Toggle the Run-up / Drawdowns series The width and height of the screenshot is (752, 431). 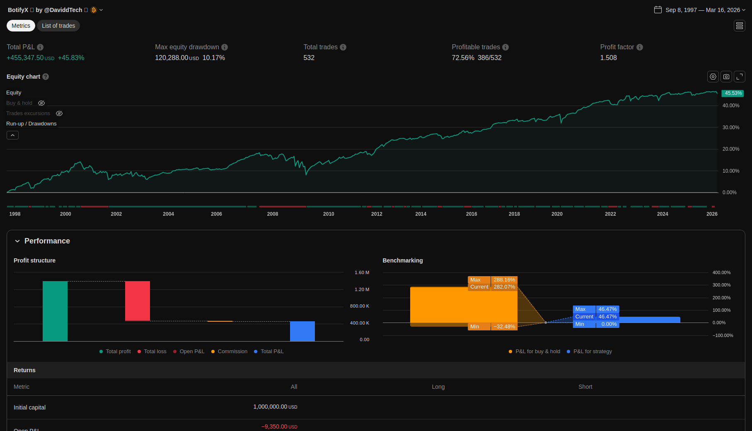(31, 124)
